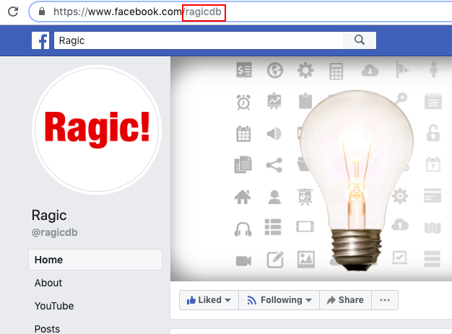Click the @ragicdb username
Image resolution: width=452 pixels, height=334 pixels.
(x=54, y=232)
